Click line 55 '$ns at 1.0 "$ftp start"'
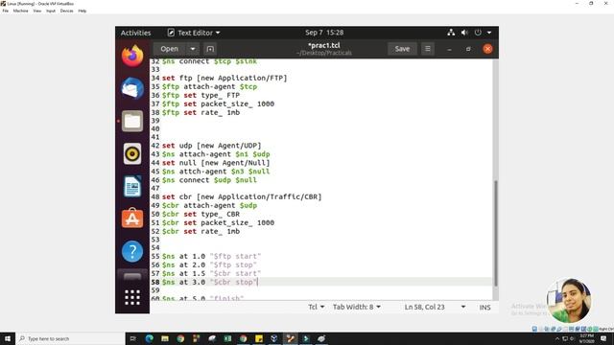The height and width of the screenshot is (345, 614). pyautogui.click(x=211, y=256)
